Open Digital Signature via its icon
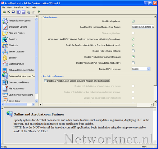This screenshot has width=158, height=149. [x=5, y=64]
